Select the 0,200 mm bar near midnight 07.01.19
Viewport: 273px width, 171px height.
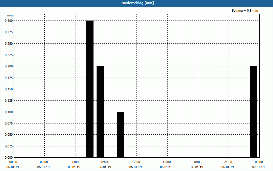tap(254, 112)
